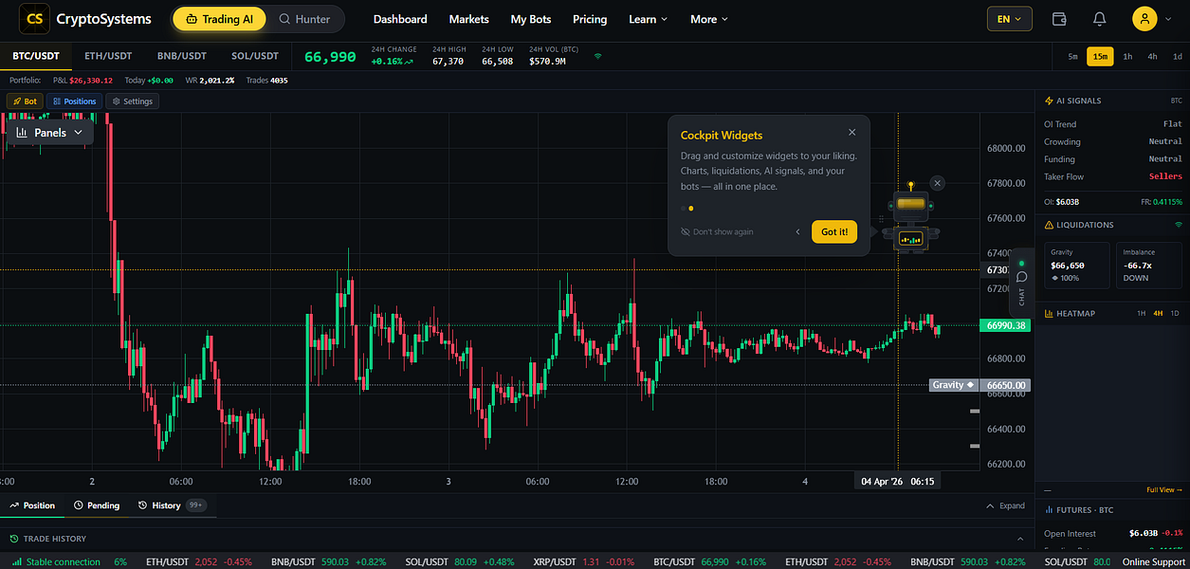Viewport: 1190px width, 569px height.
Task: Click the Taker Flow Sellers row
Action: (x=1113, y=176)
